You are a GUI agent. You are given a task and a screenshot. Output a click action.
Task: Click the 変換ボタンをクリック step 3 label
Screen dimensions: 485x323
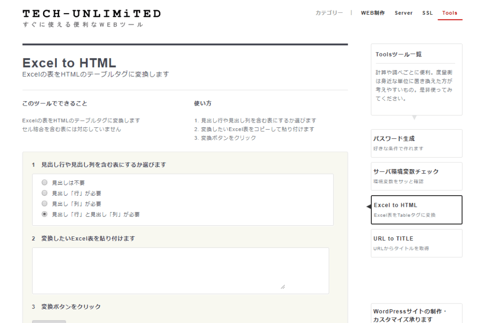pyautogui.click(x=71, y=306)
